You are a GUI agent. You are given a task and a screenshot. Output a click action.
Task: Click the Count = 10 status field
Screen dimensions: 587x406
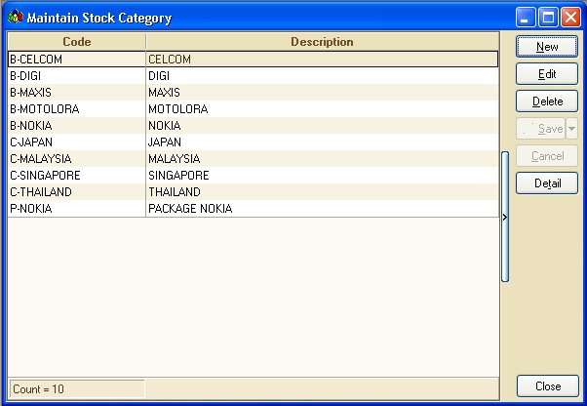click(x=77, y=388)
